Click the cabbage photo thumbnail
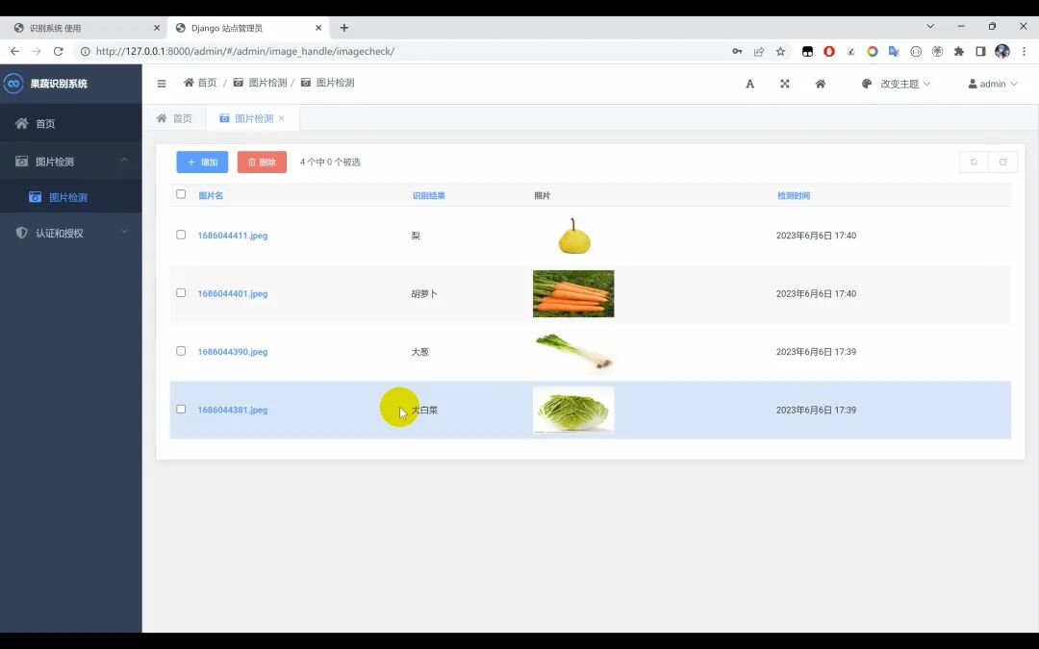This screenshot has height=649, width=1039. [x=573, y=410]
